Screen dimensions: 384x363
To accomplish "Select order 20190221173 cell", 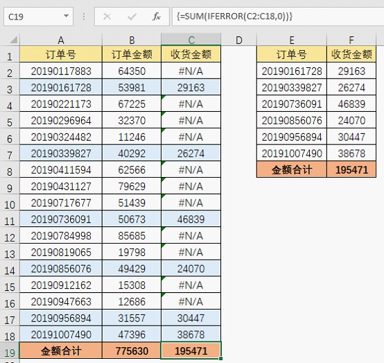I will click(x=61, y=104).
